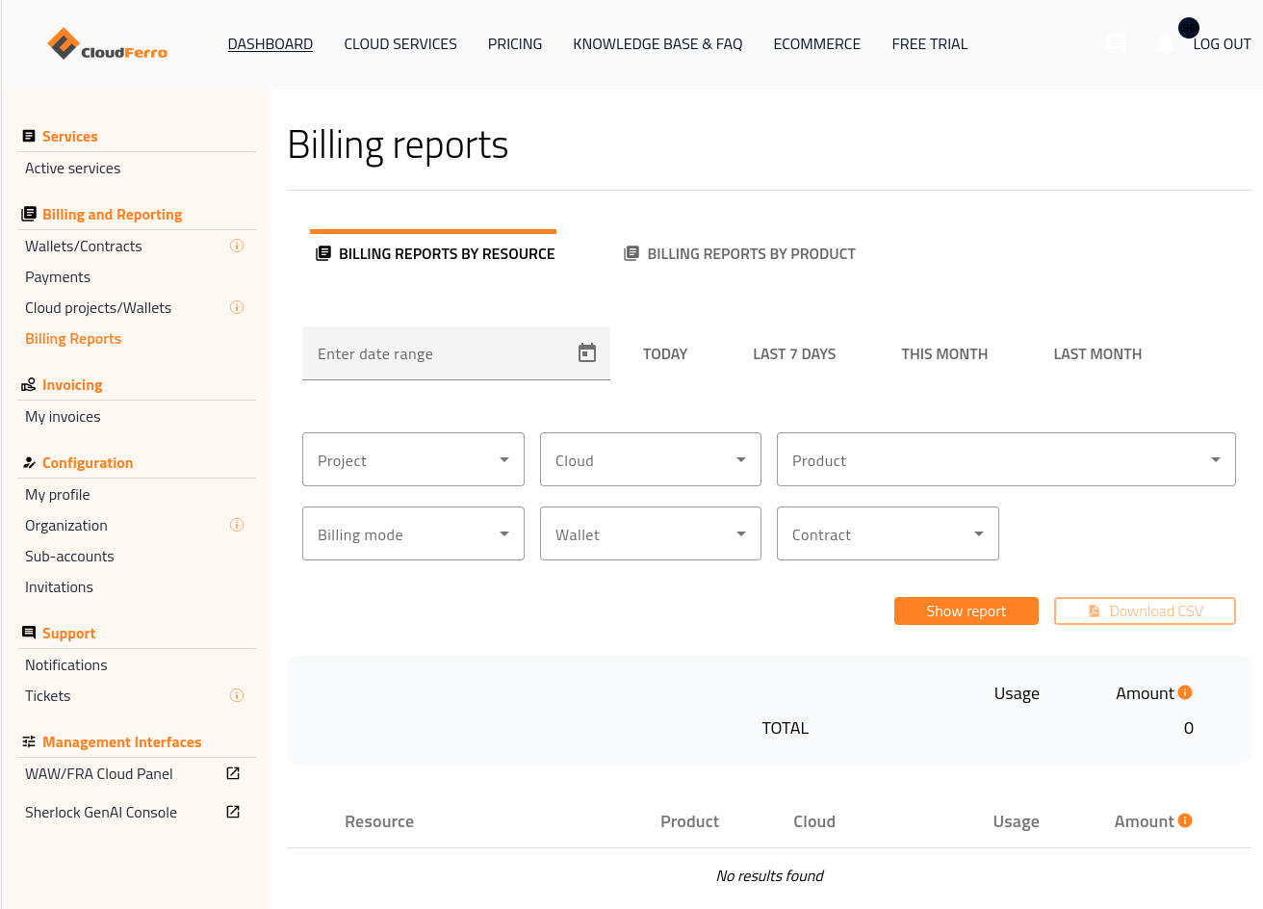Screen dimensions: 1263x909
Task: Open the Contract dropdown
Action: click(x=887, y=533)
